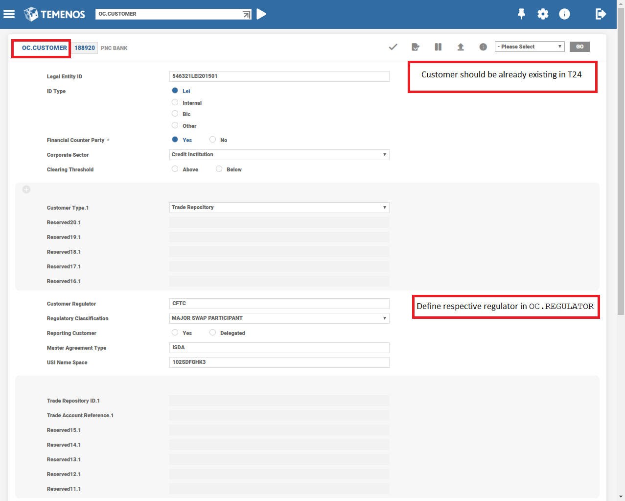
Task: Click the Reserved15.1 field
Action: pyautogui.click(x=279, y=430)
